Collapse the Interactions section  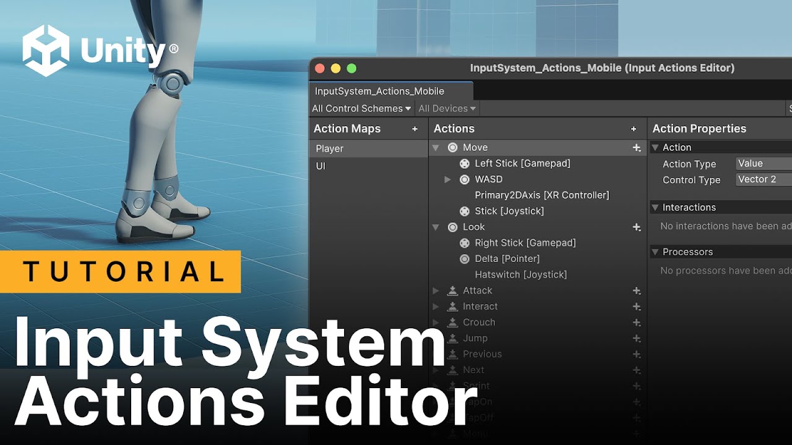click(x=656, y=208)
